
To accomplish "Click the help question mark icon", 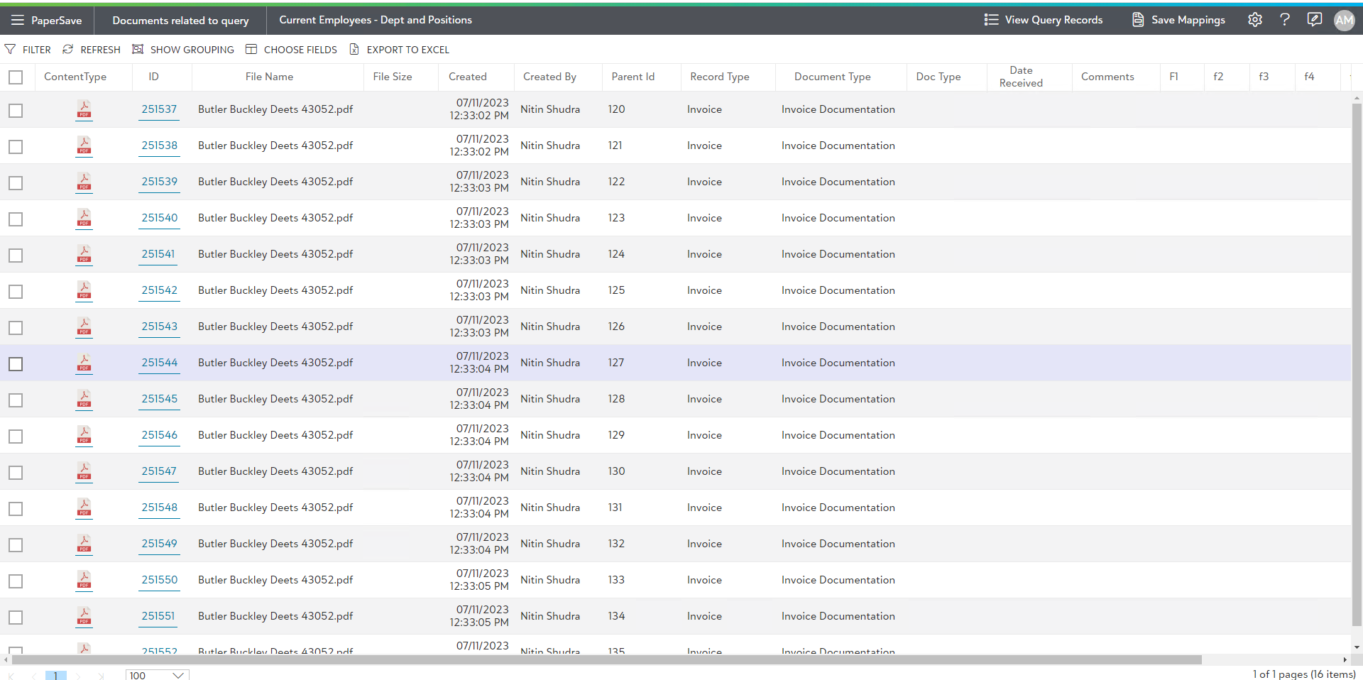I will (x=1284, y=20).
